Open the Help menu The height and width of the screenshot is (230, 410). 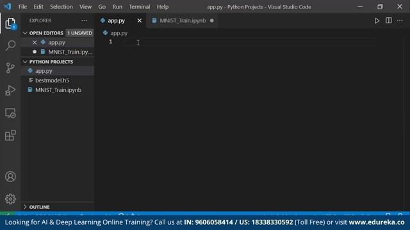point(163,7)
